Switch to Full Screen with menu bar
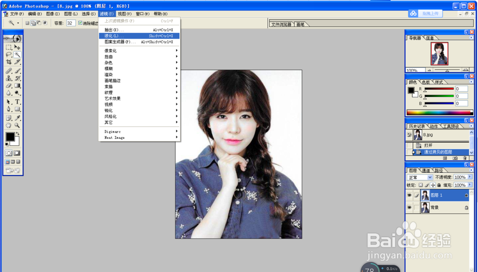This screenshot has height=272, width=478. (13, 162)
